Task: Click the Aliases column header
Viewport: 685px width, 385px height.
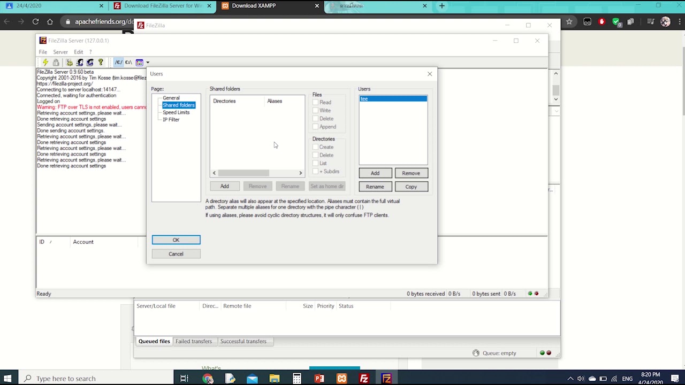Action: point(285,101)
